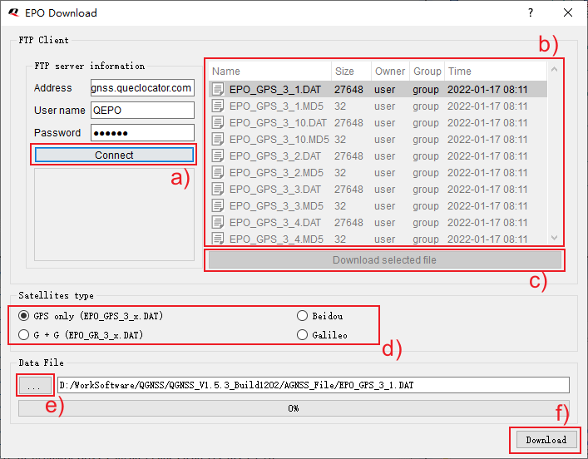The height and width of the screenshot is (459, 588).
Task: Click the file icon beside EPO_GPS_3_4.DAT
Action: [218, 222]
